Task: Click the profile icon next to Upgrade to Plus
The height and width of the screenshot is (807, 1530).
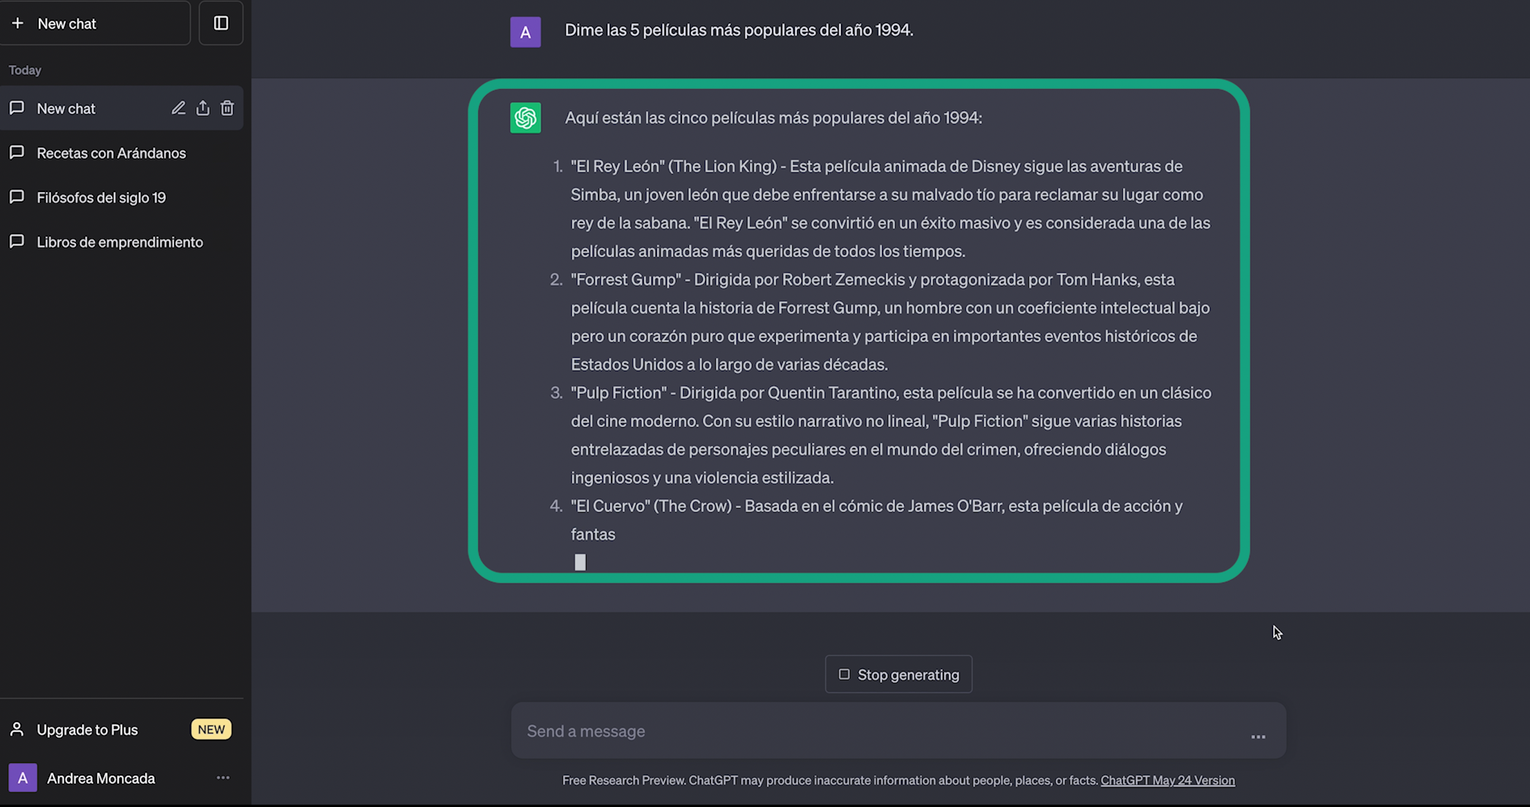Action: point(17,729)
